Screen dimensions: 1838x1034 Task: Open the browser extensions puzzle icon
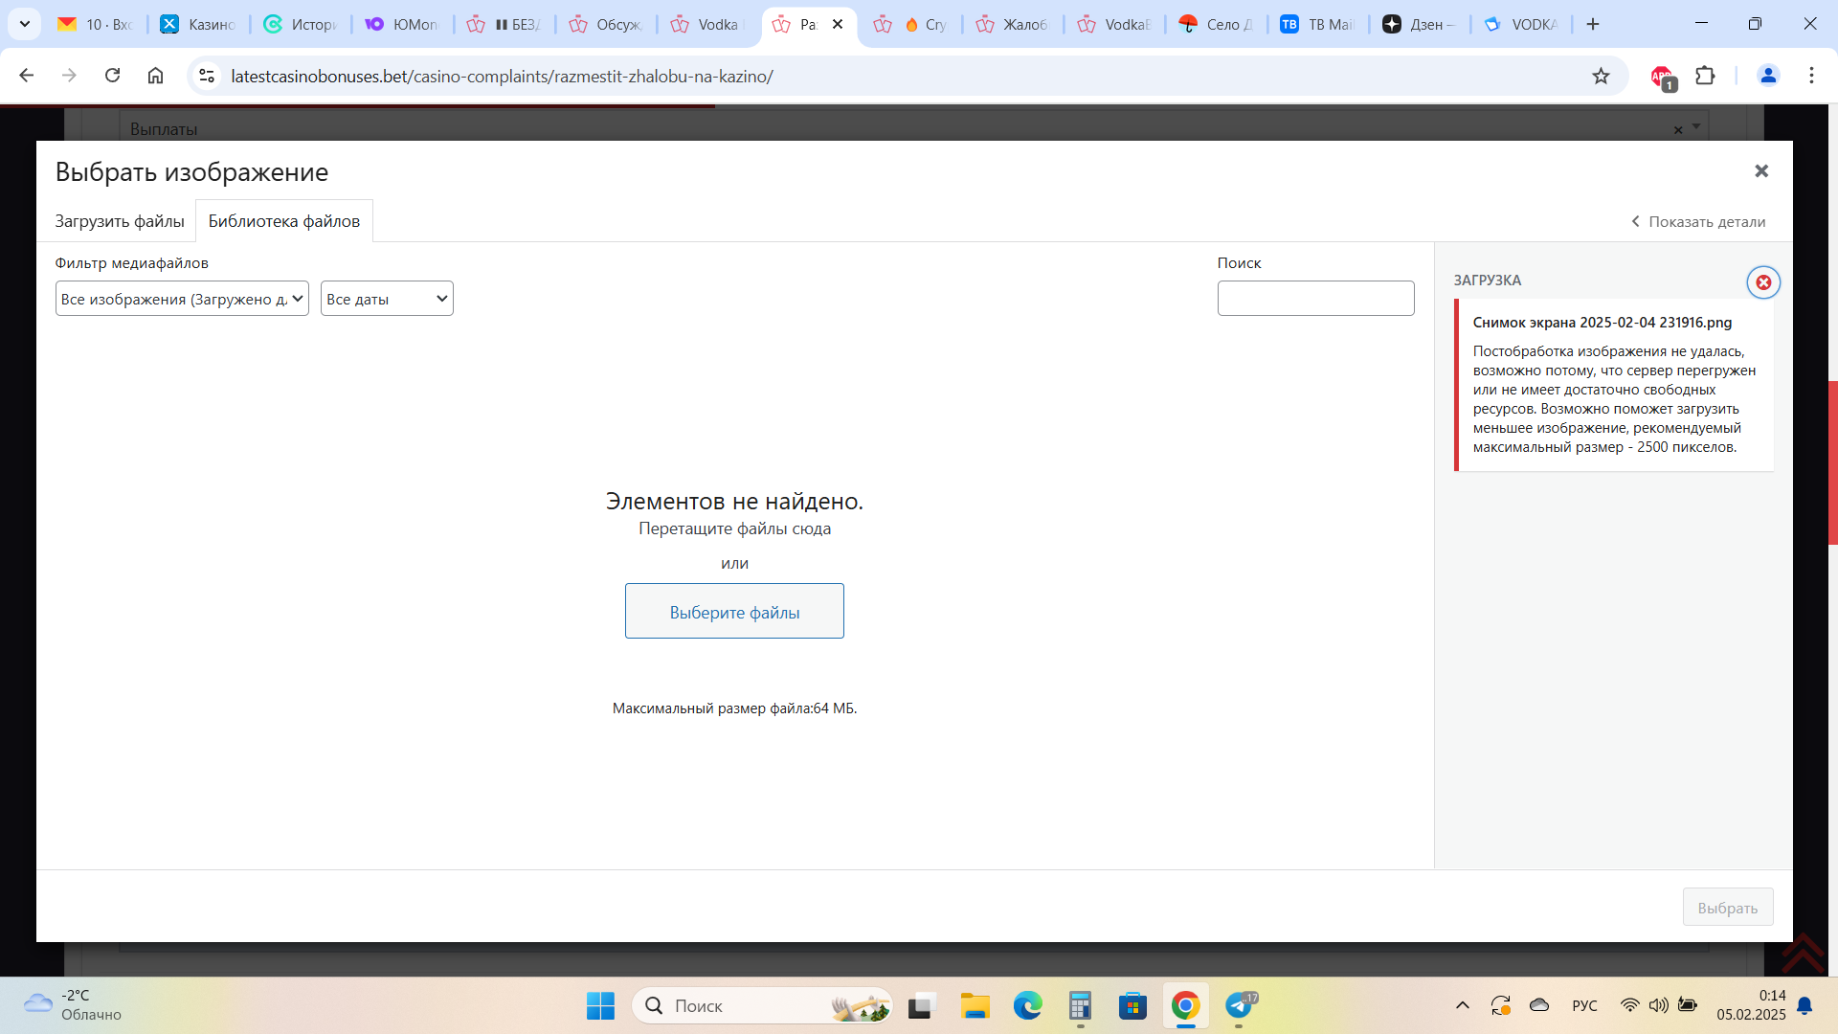[1705, 77]
